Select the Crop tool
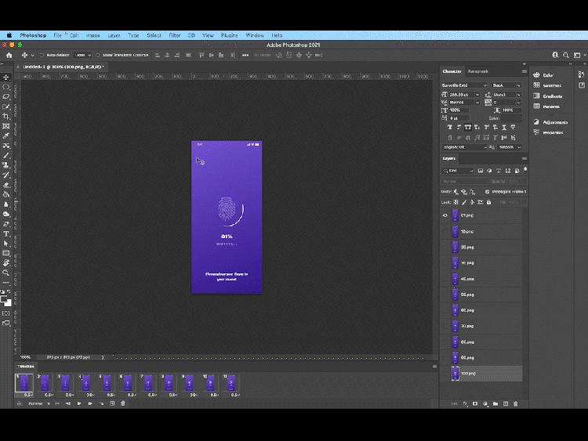The width and height of the screenshot is (588, 441). pos(6,117)
